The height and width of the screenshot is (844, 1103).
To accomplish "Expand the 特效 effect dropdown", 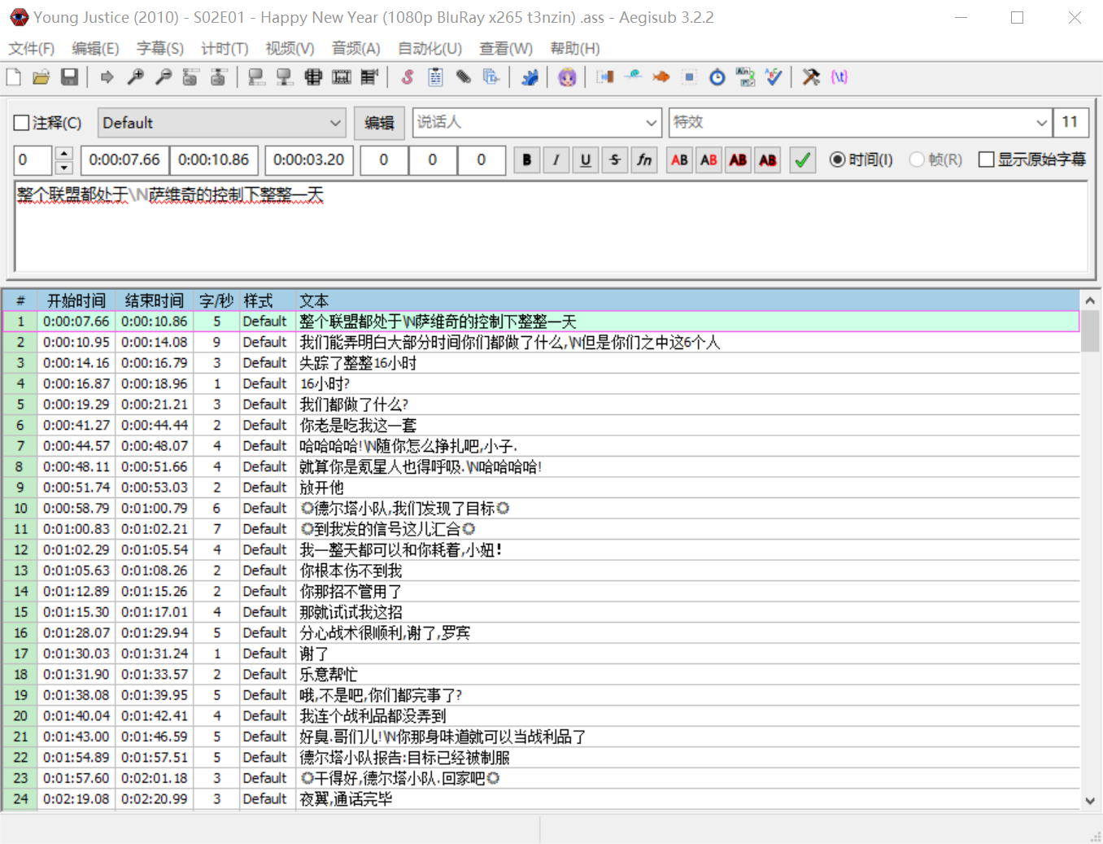I will (x=1041, y=123).
